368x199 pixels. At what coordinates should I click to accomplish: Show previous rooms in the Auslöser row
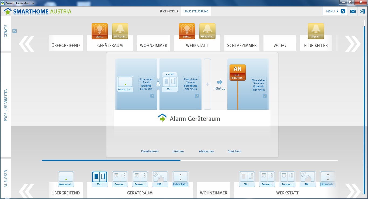click(x=26, y=191)
